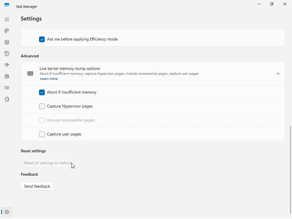The width and height of the screenshot is (292, 219).
Task: Enable Capture user pages checkbox
Action: click(x=42, y=134)
